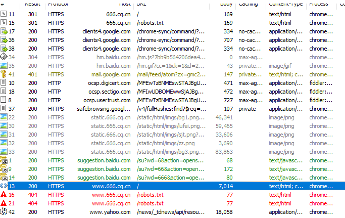This screenshot has height=218, width=345.
Task: Click the image icon of session 32
Action: 4,143
